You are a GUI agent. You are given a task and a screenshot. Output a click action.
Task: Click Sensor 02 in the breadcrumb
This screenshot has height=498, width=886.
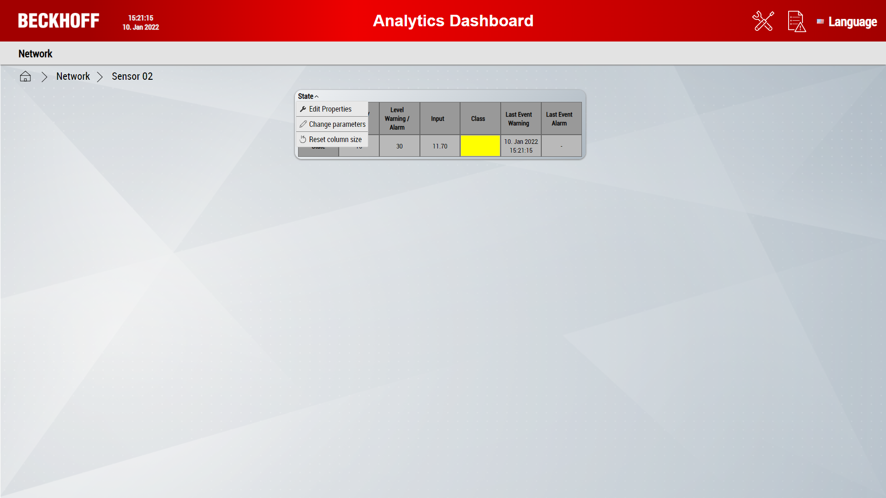[x=132, y=77]
